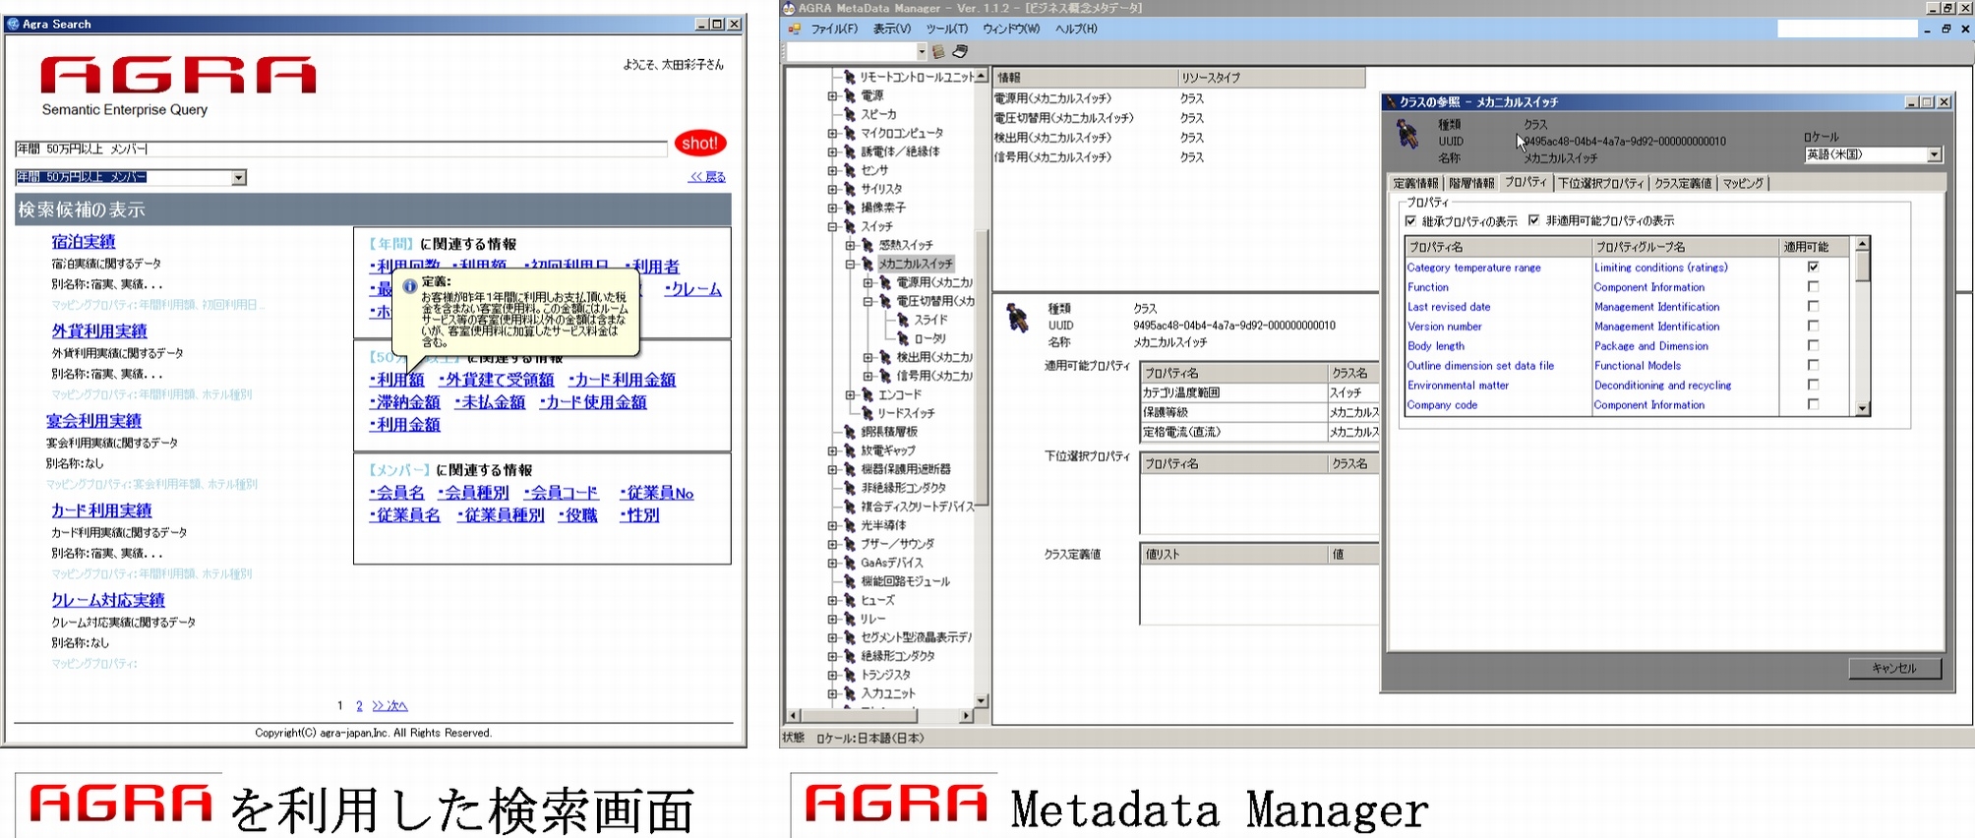This screenshot has height=838, width=1975.
Task: Click the class icon beside 電源 tree node
Action: [x=850, y=95]
